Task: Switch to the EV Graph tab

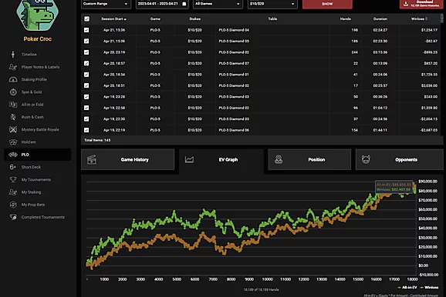Action: tap(221, 160)
